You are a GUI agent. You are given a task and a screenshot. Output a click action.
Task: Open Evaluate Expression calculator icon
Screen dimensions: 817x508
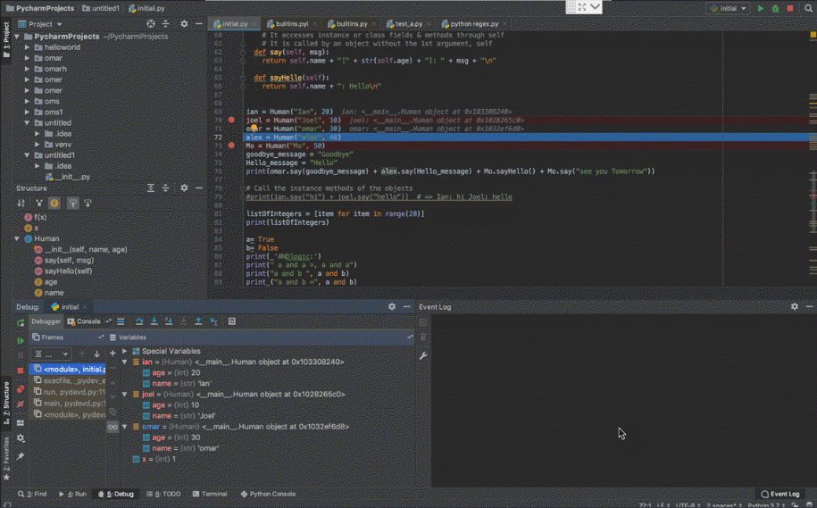pos(232,321)
